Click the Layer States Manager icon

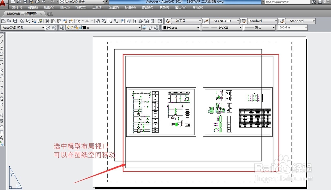point(156,28)
